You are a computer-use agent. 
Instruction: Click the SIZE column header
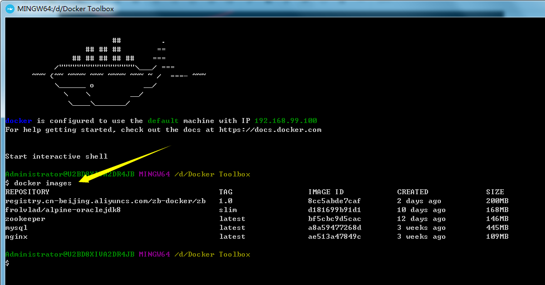(495, 192)
